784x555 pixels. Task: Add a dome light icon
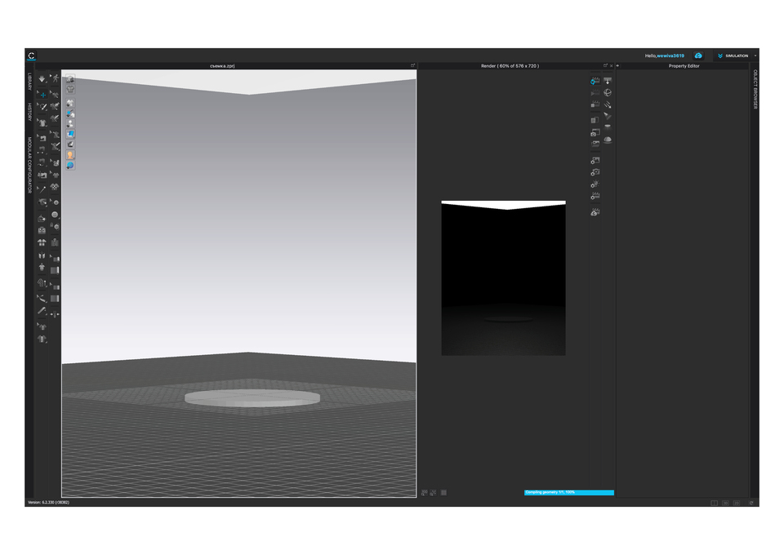tap(608, 140)
